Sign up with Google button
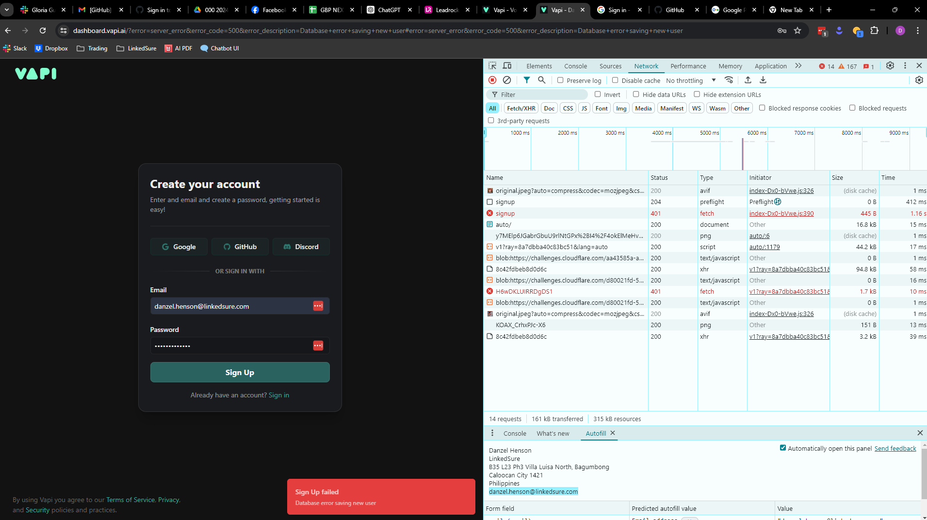The height and width of the screenshot is (520, 927). pos(179,247)
